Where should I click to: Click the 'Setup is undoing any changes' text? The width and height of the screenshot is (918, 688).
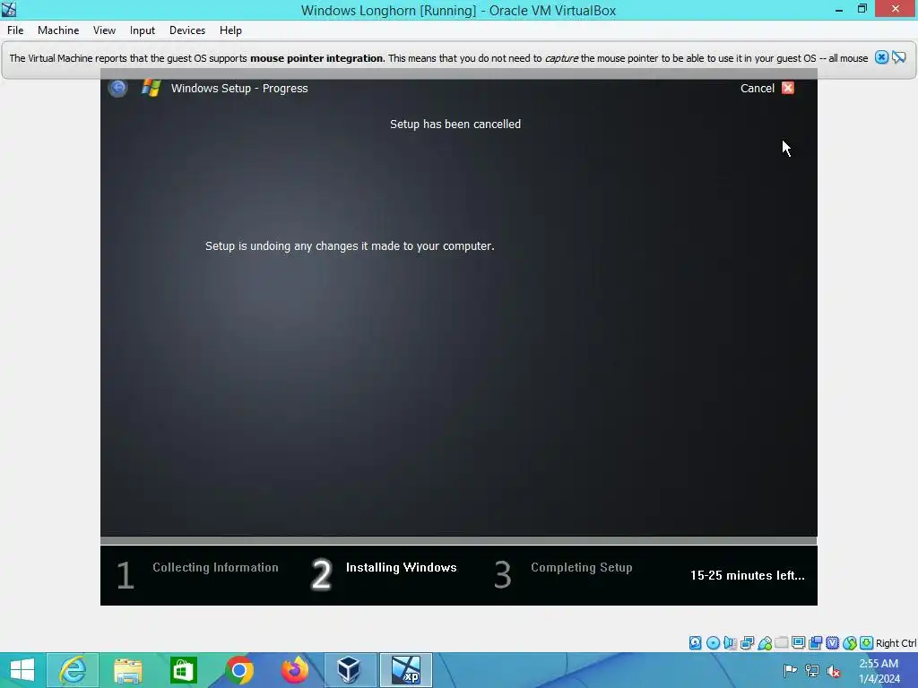tap(350, 246)
